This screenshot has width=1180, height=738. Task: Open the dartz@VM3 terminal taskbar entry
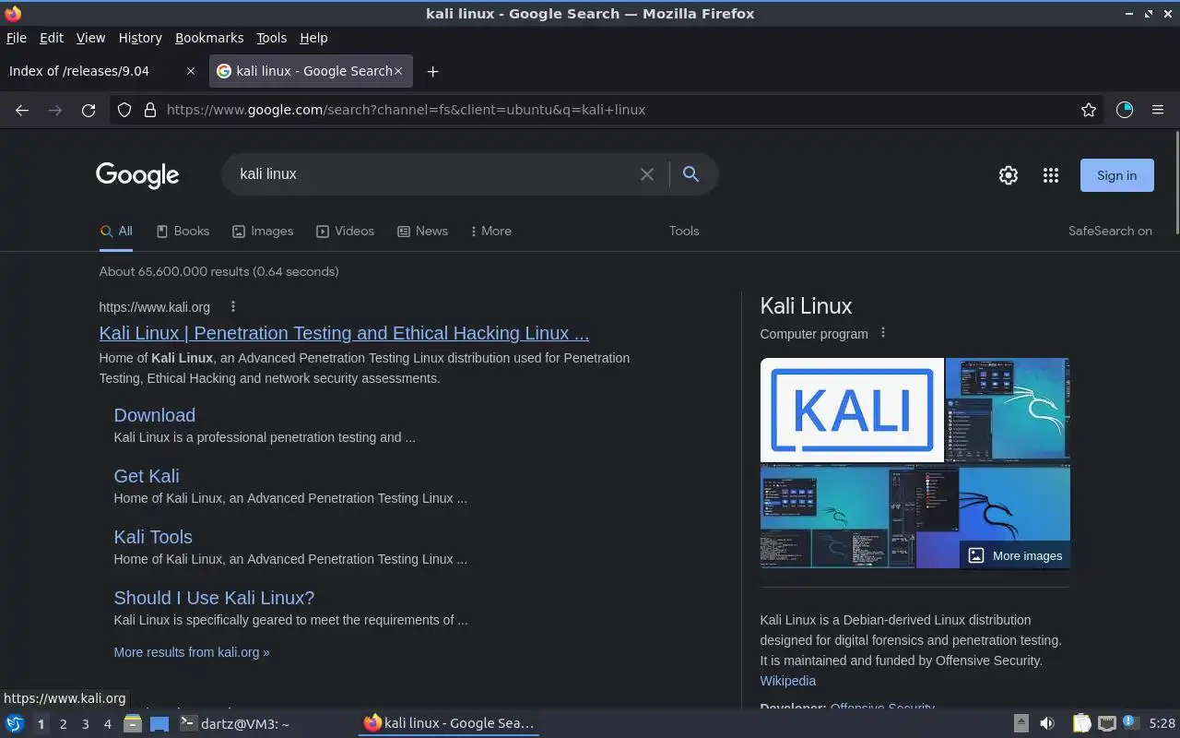(x=234, y=723)
